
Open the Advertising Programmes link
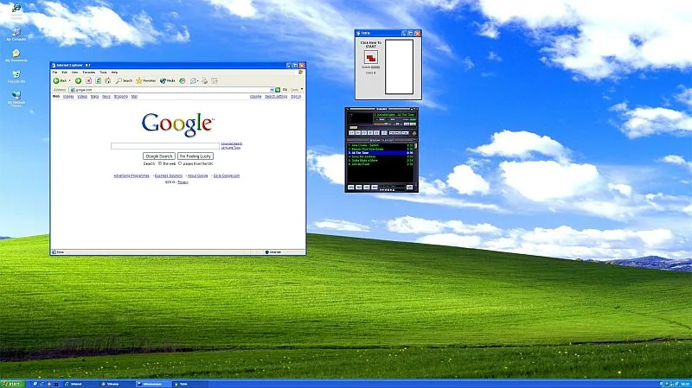pyautogui.click(x=131, y=176)
